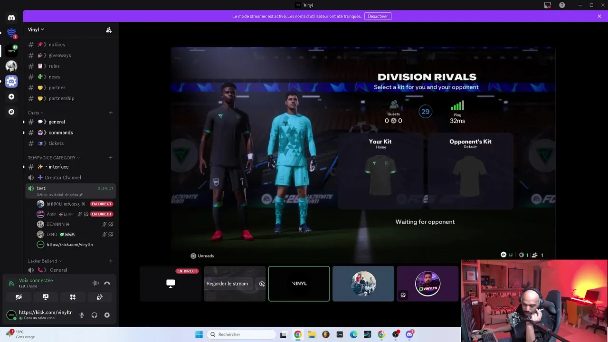
Task: Toggle headphone deafen in user panel
Action: pos(94,315)
